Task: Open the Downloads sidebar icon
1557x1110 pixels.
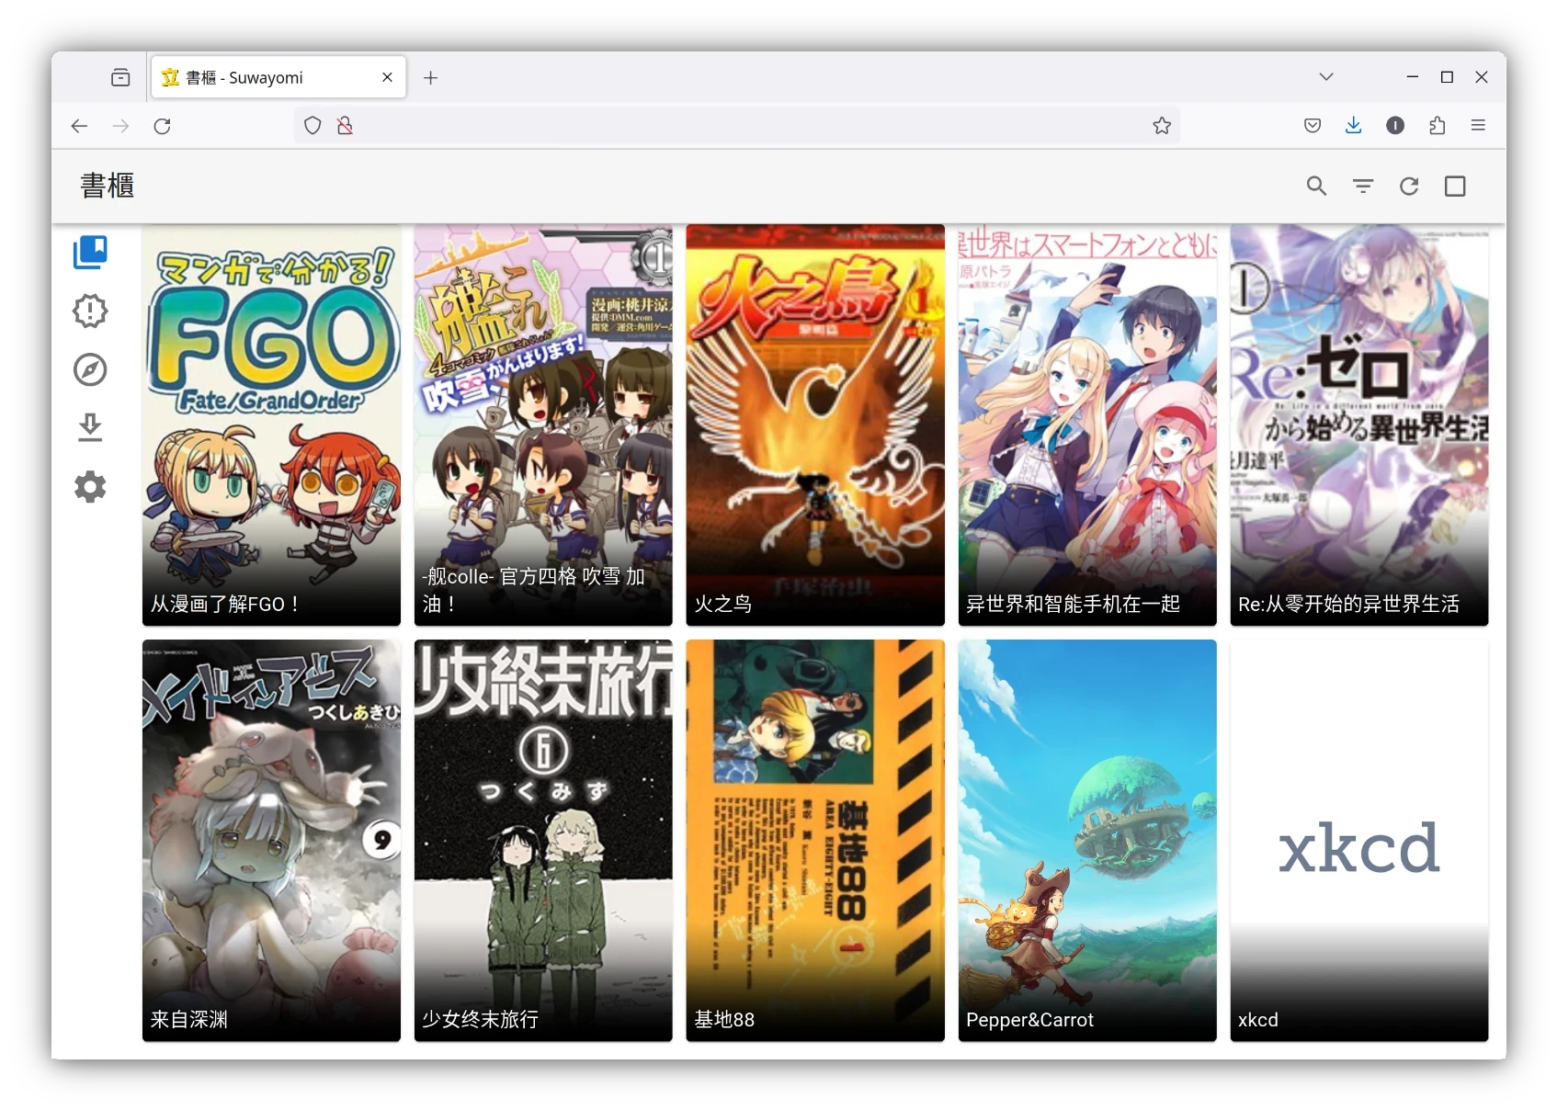Action: click(x=90, y=428)
